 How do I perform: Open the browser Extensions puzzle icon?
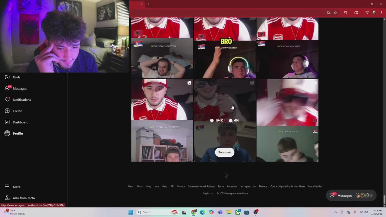tap(346, 13)
